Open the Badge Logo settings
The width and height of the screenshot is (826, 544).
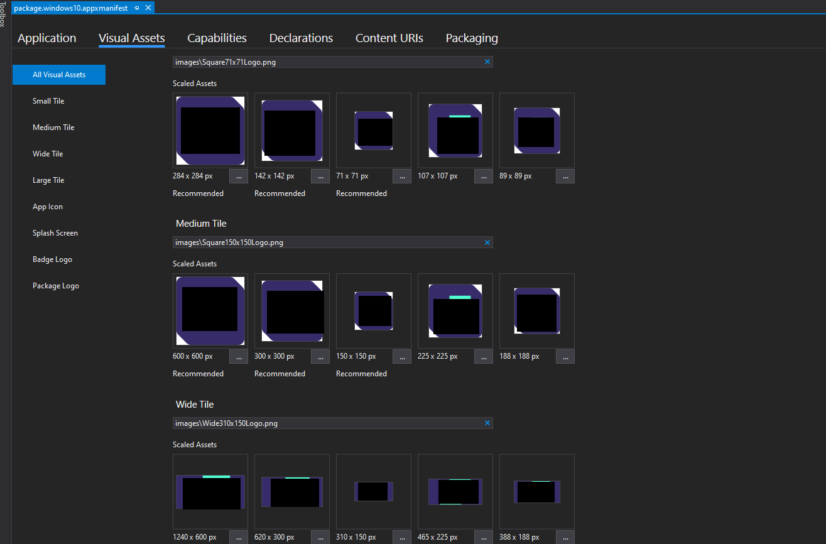click(x=52, y=259)
